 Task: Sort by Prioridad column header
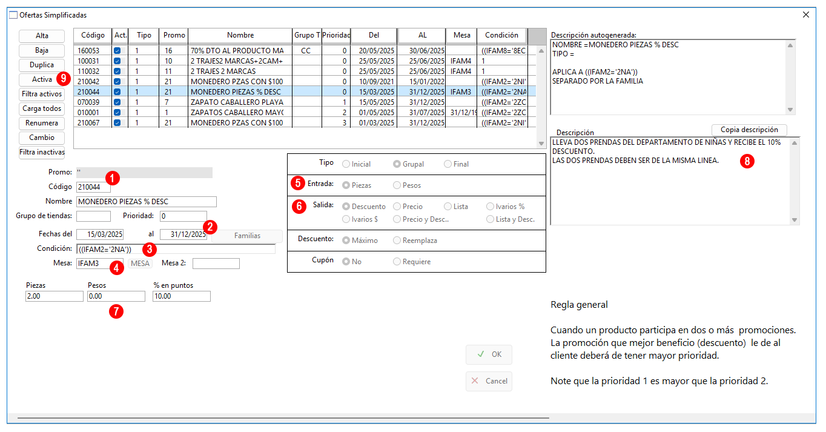point(336,35)
